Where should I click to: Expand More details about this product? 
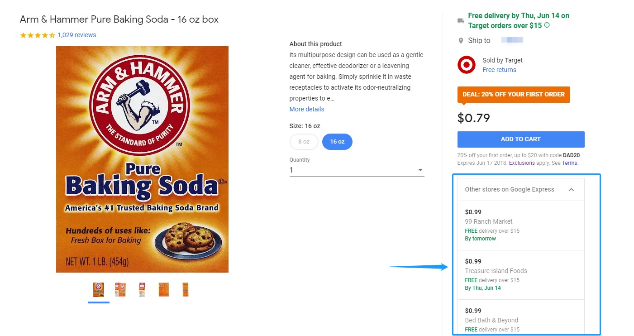[x=307, y=109]
